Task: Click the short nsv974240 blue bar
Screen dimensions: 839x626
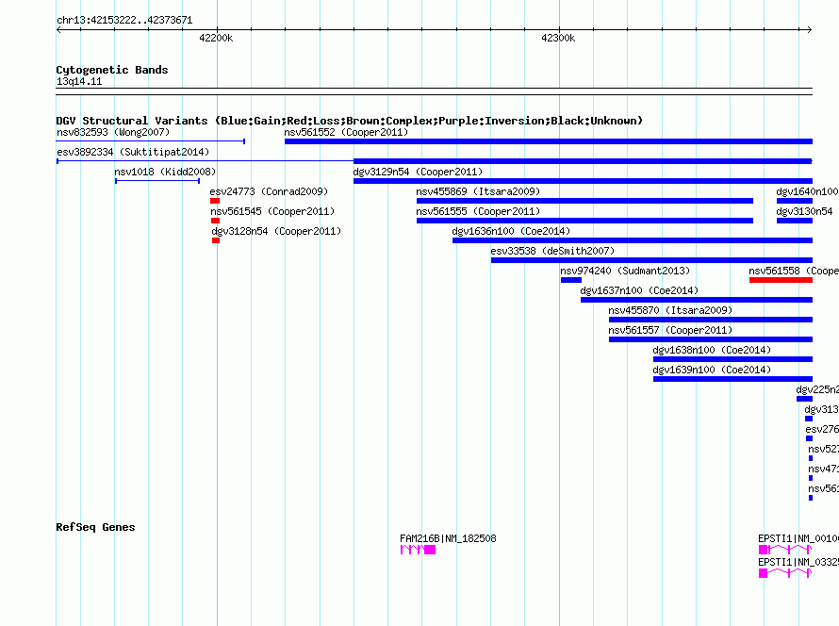Action: 571,280
